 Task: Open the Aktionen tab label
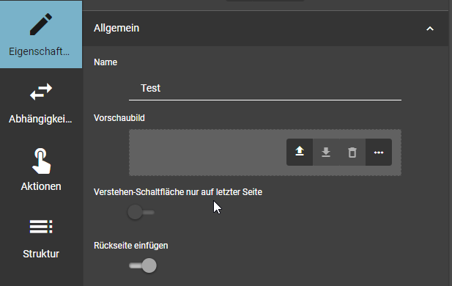tap(41, 186)
